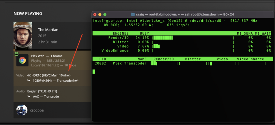Viewport: 275px width, 125px height.
Task: Close the Terminal window with red button
Action: pyautogui.click(x=95, y=15)
